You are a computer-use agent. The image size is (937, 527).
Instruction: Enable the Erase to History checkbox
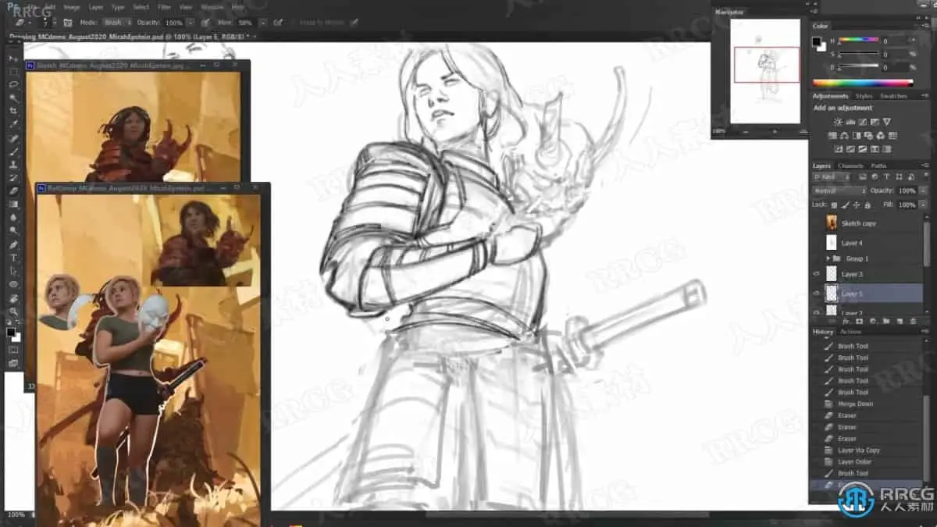click(295, 23)
